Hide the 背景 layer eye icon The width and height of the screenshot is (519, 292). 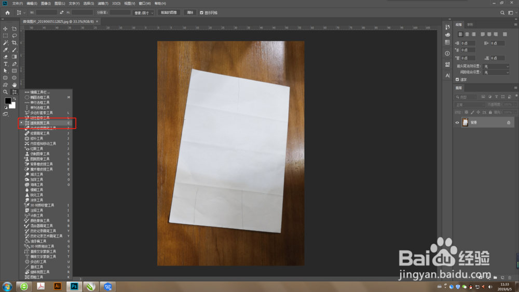457,123
